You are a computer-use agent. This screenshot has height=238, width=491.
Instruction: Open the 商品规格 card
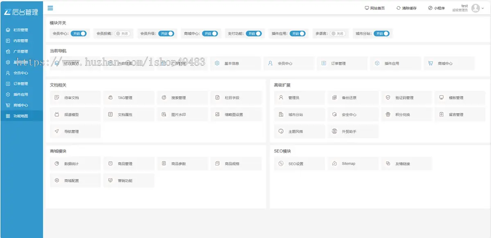point(236,164)
